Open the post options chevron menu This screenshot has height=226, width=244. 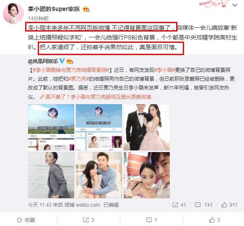(x=234, y=5)
